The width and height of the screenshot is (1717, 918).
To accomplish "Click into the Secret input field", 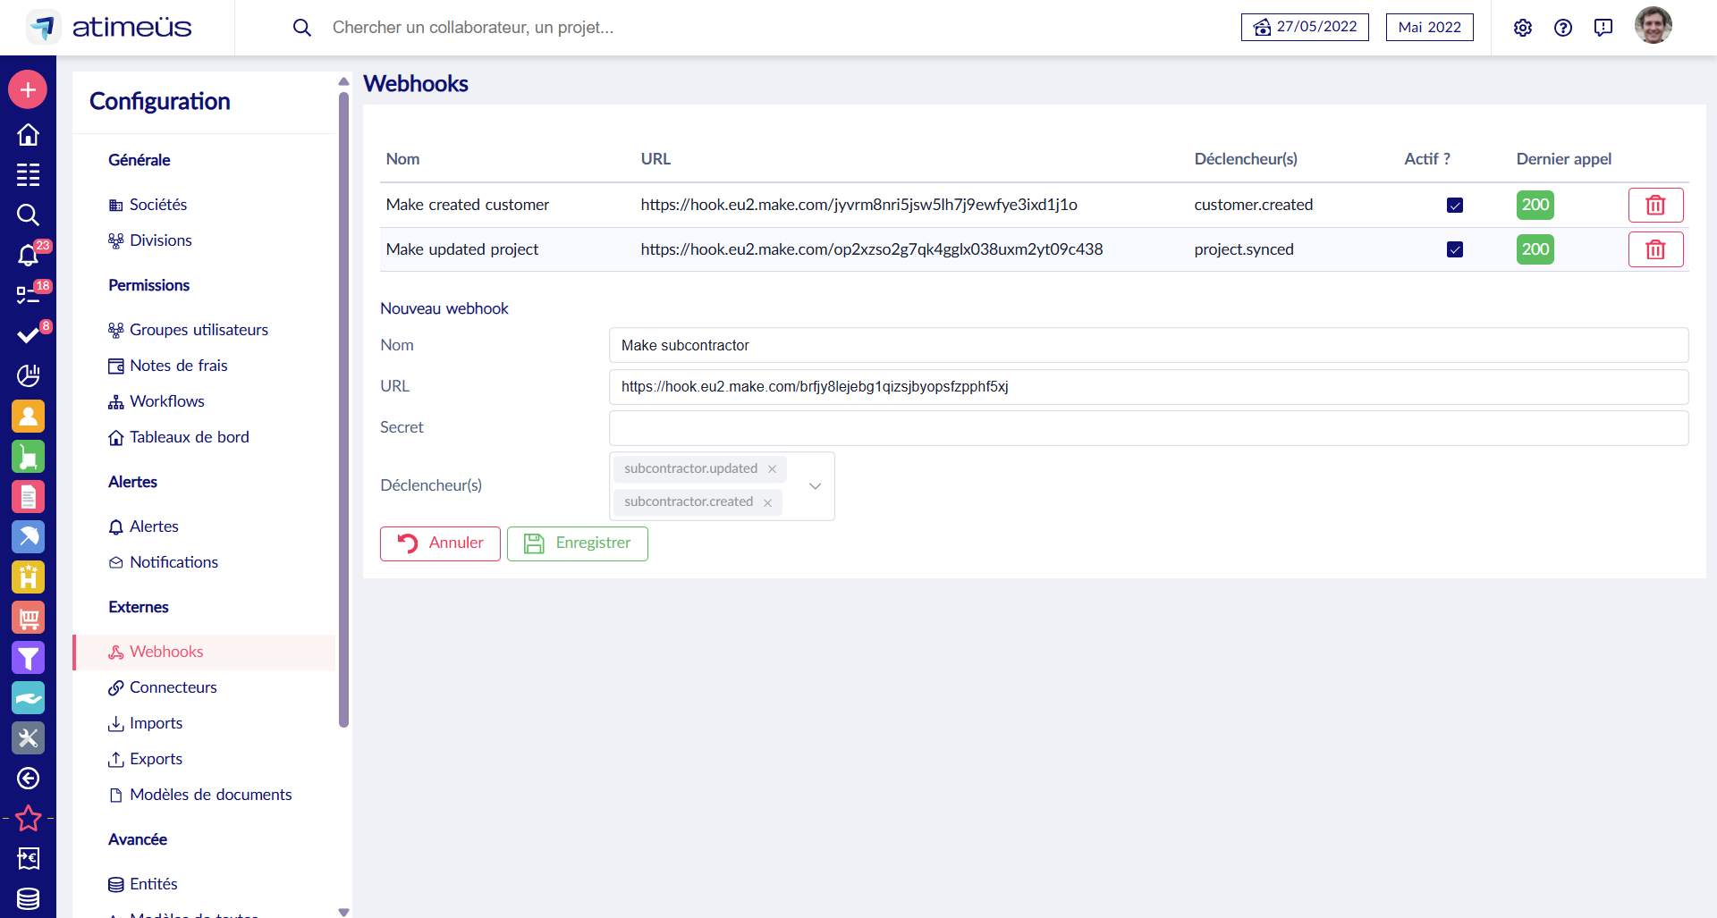I will coord(1148,428).
